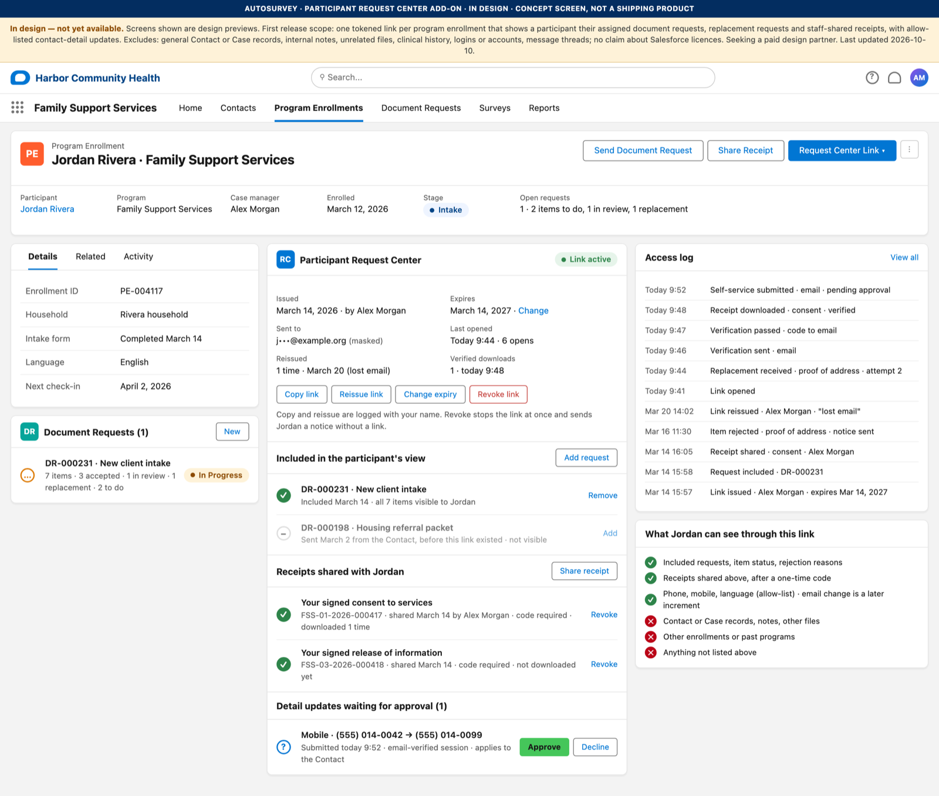Click the orange PE record icon

[x=32, y=154]
